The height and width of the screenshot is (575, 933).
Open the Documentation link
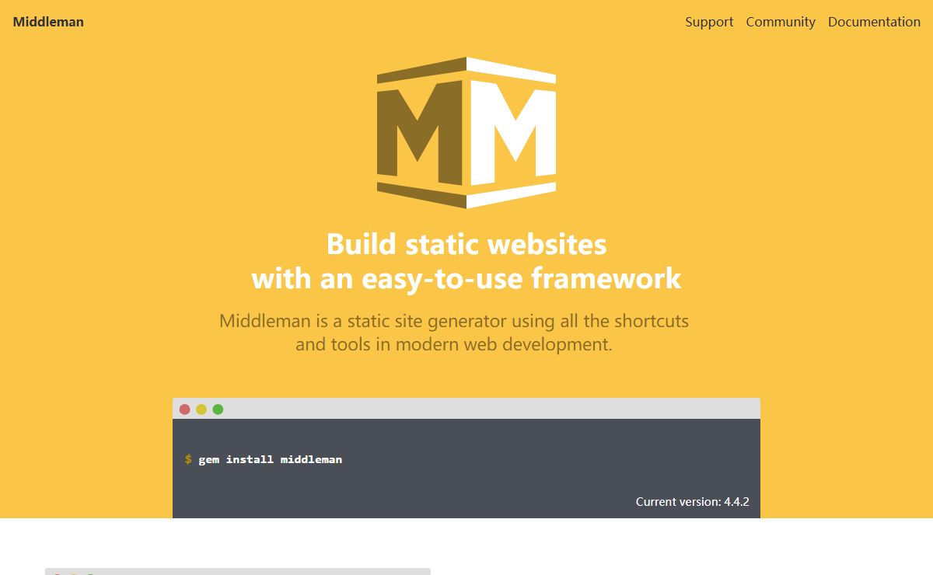[x=874, y=22]
